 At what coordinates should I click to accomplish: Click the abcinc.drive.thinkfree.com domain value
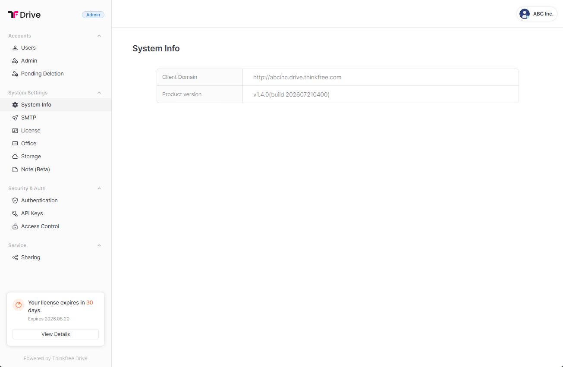297,77
